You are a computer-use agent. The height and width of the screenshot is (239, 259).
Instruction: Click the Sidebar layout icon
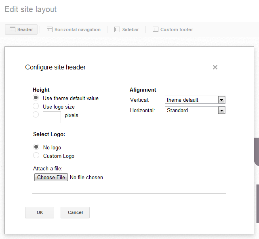pos(117,29)
